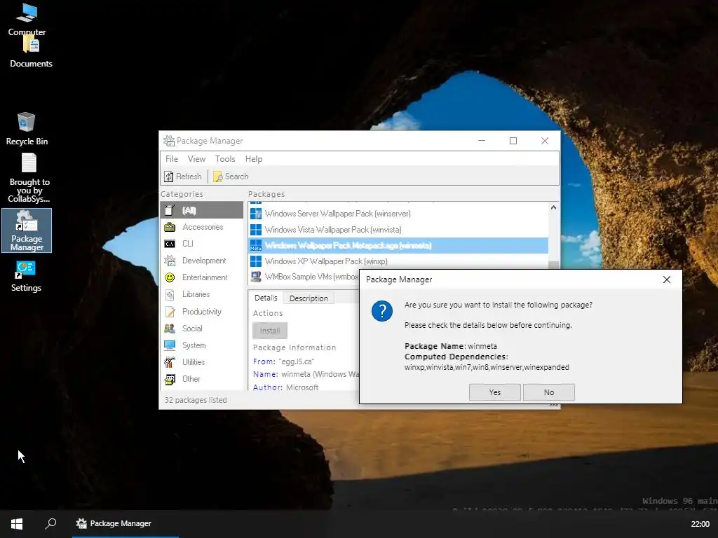Viewport: 718px width, 538px height.
Task: Select the CLI category icon
Action: point(170,244)
